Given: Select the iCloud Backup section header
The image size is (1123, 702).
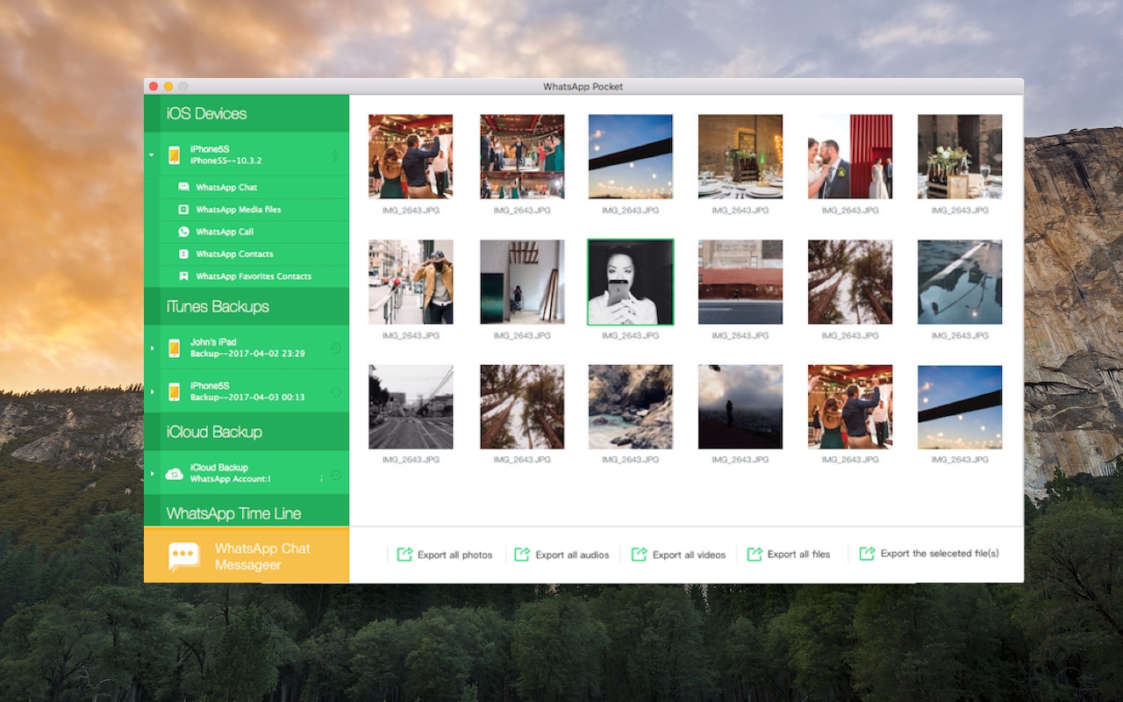Looking at the screenshot, I should tap(247, 432).
